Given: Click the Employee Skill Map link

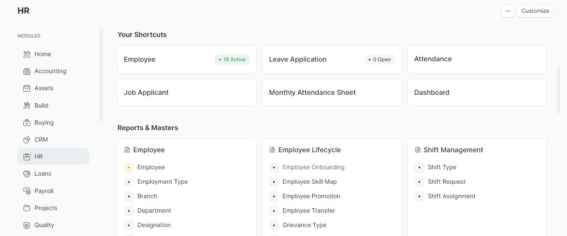Looking at the screenshot, I should click(309, 182).
